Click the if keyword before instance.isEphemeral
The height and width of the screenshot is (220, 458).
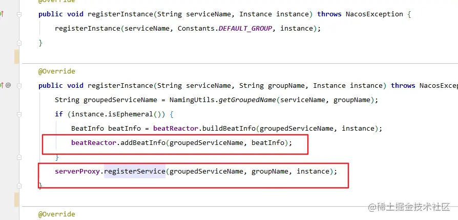click(x=59, y=114)
